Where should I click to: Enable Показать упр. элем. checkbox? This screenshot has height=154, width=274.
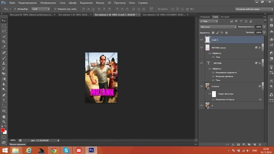tap(55, 9)
